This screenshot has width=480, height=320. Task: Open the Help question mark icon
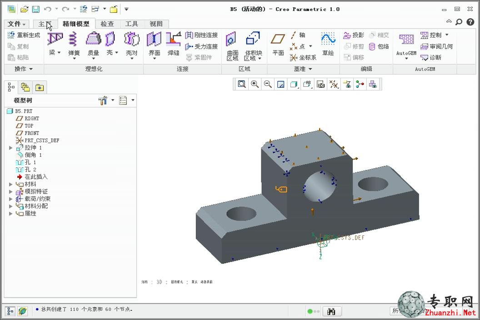[470, 22]
